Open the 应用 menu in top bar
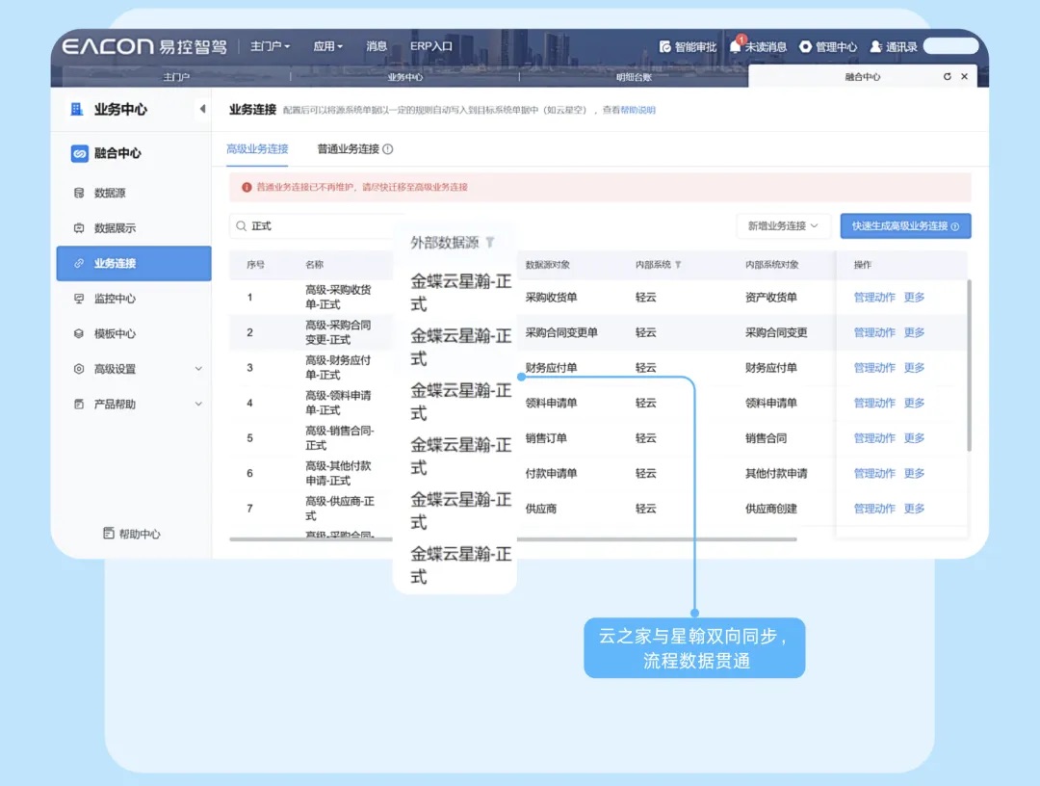1040x786 pixels. tap(327, 46)
